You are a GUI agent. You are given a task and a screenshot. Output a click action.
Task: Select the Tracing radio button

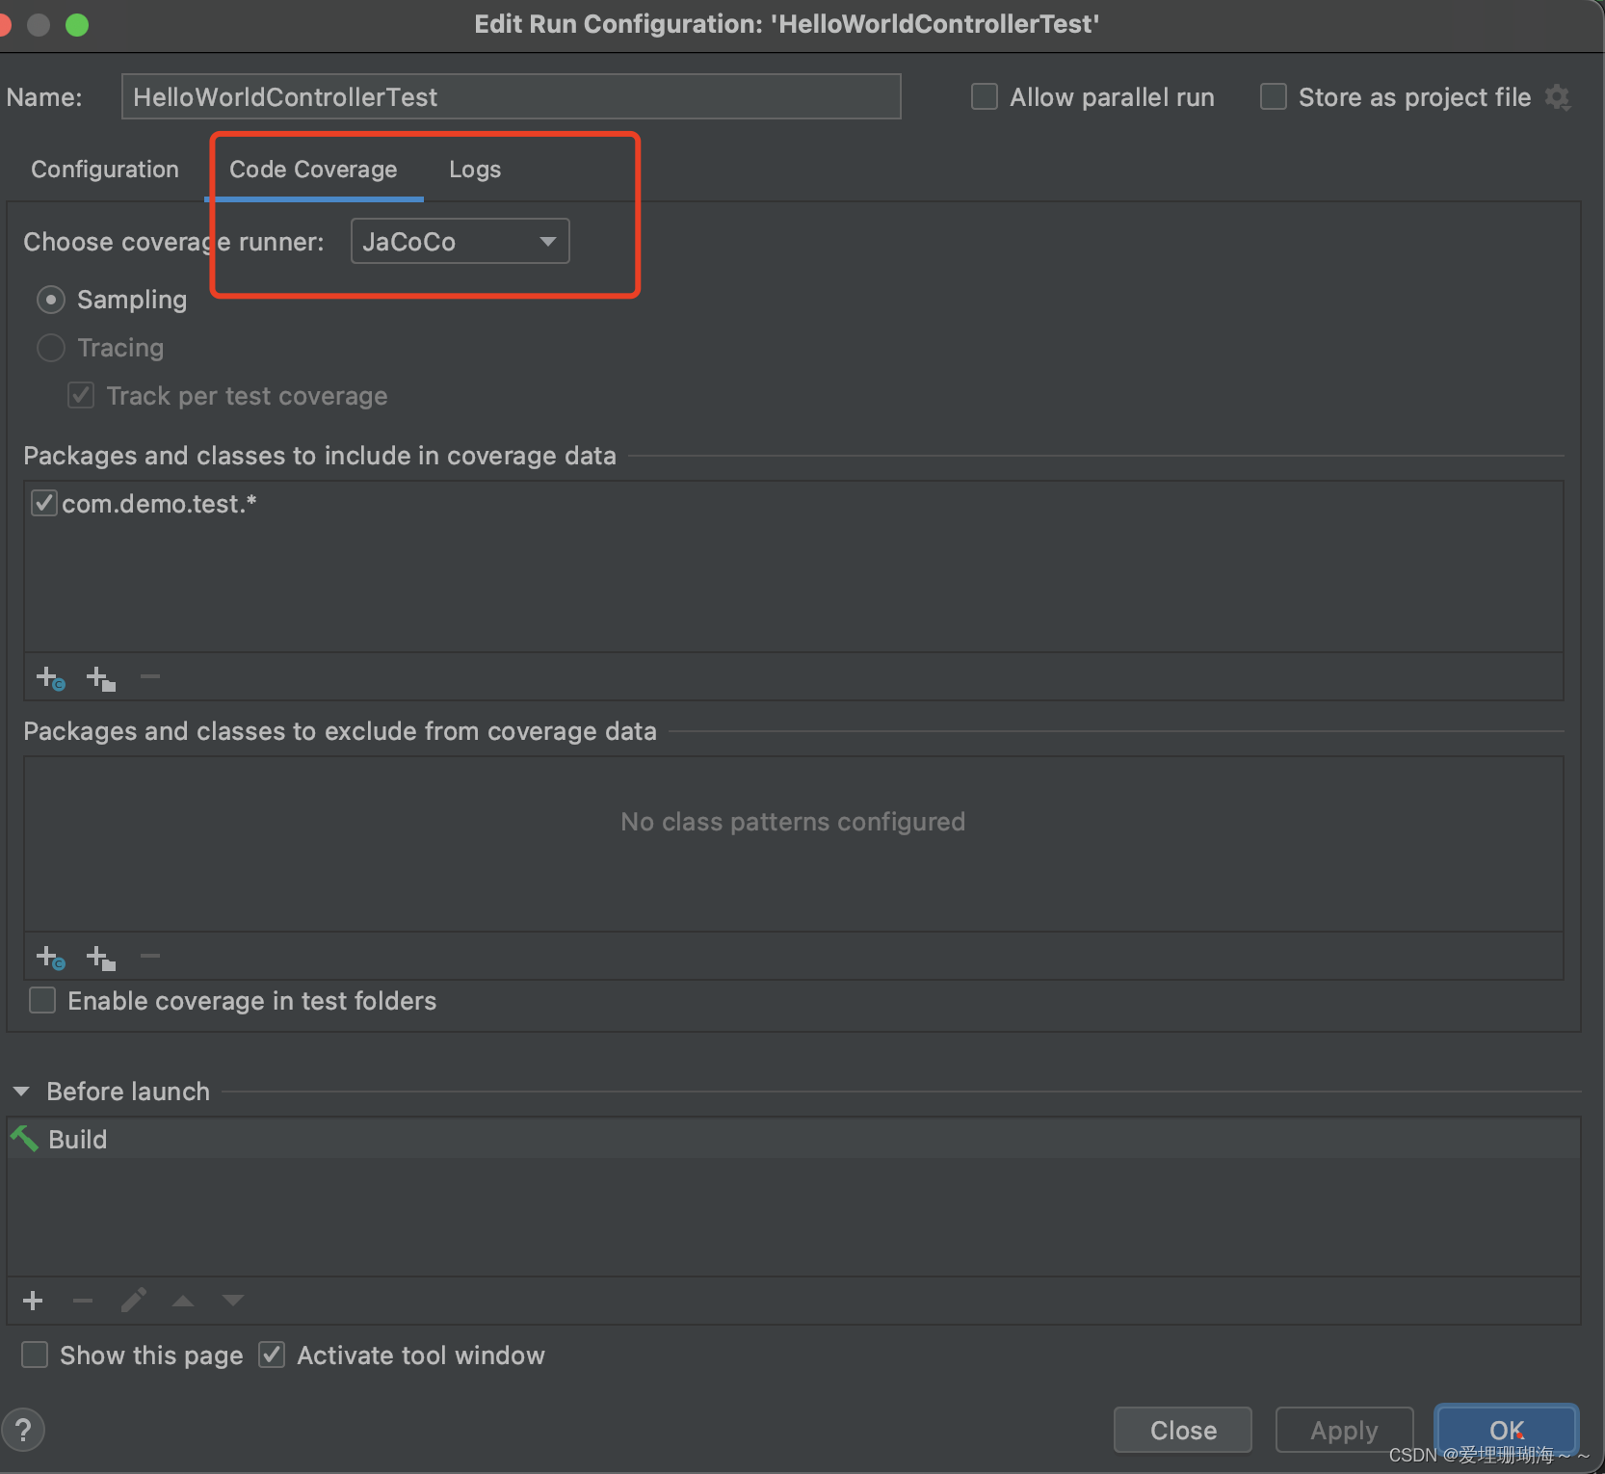(51, 348)
